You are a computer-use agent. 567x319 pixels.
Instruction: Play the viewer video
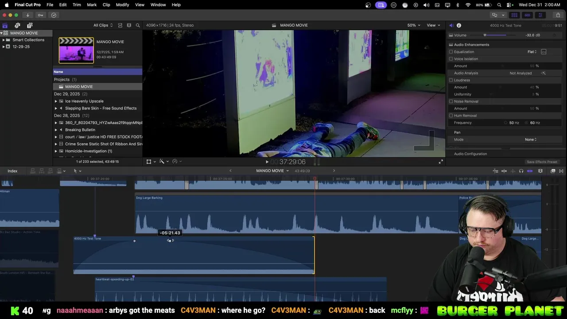[267, 162]
